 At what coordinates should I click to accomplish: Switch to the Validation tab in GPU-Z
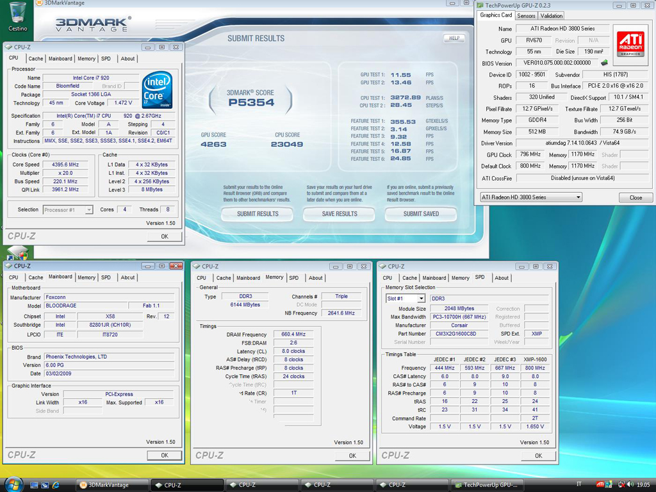(x=551, y=16)
